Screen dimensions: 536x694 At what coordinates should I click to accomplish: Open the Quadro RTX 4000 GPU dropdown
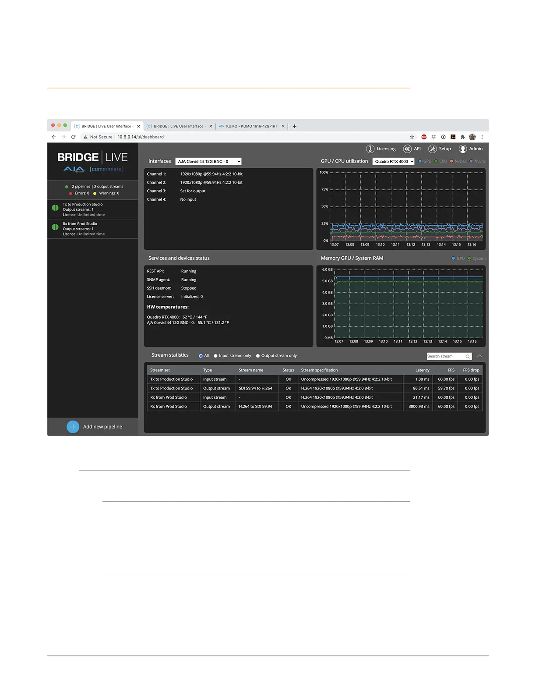click(393, 162)
